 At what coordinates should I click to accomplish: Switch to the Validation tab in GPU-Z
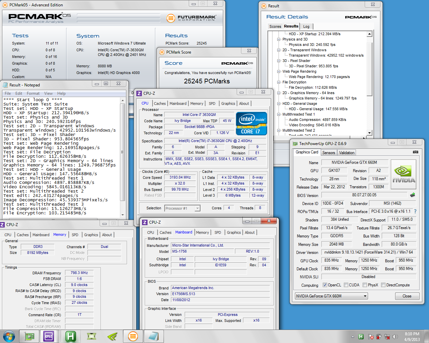pyautogui.click(x=347, y=153)
